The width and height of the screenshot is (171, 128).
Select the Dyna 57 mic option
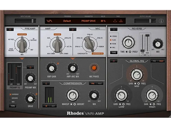(x=78, y=46)
